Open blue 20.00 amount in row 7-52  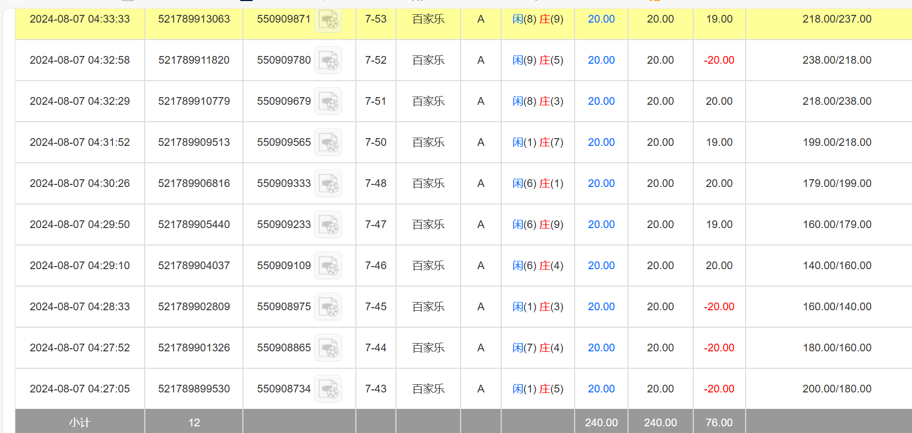[601, 60]
